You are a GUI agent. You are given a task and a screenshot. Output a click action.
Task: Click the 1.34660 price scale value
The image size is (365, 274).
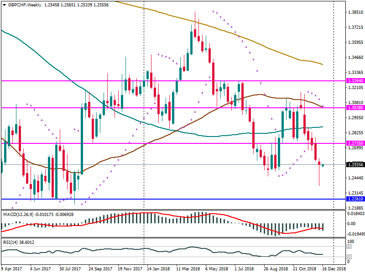(354, 58)
